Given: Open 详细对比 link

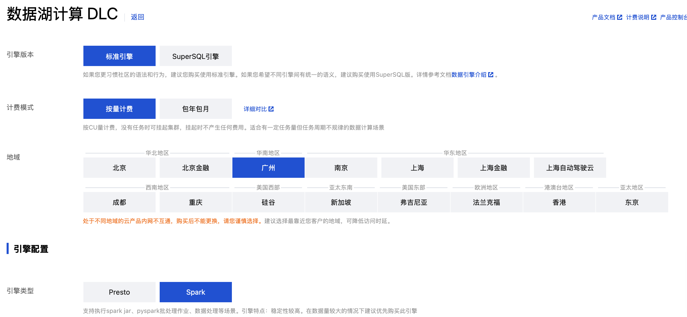Looking at the screenshot, I should click(255, 109).
